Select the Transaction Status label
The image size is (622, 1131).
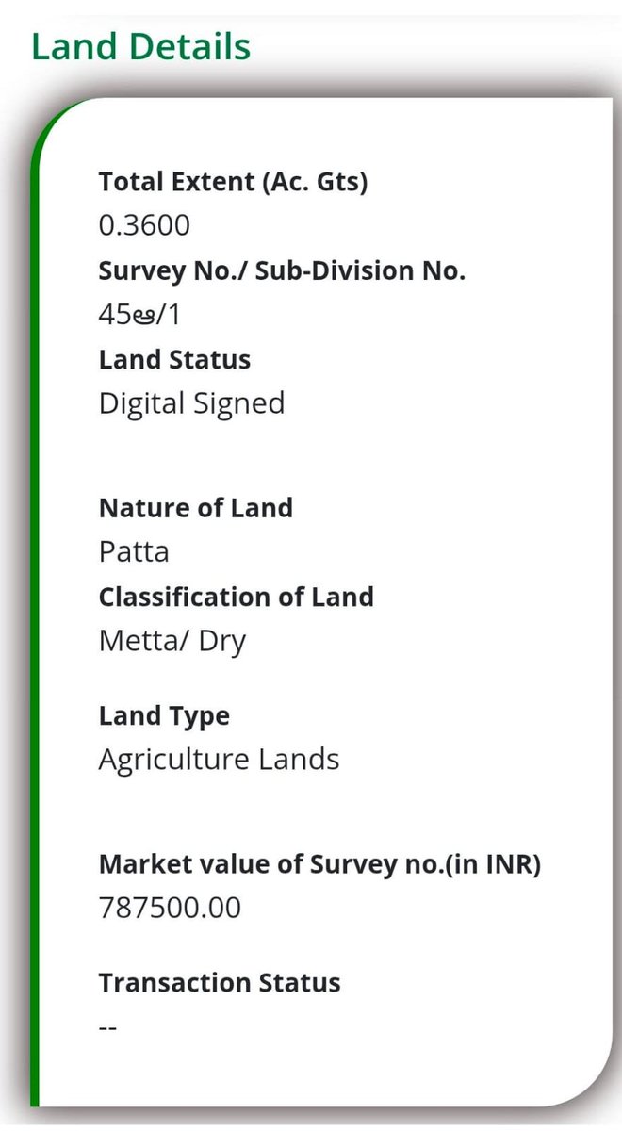tap(220, 984)
